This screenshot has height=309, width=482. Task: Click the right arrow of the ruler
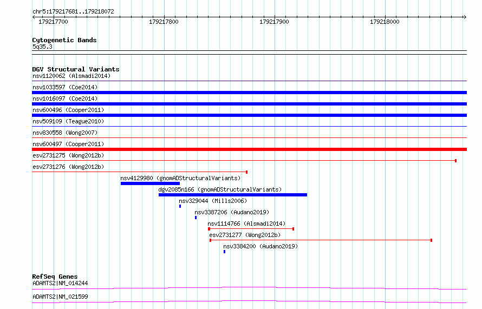(x=465, y=17)
